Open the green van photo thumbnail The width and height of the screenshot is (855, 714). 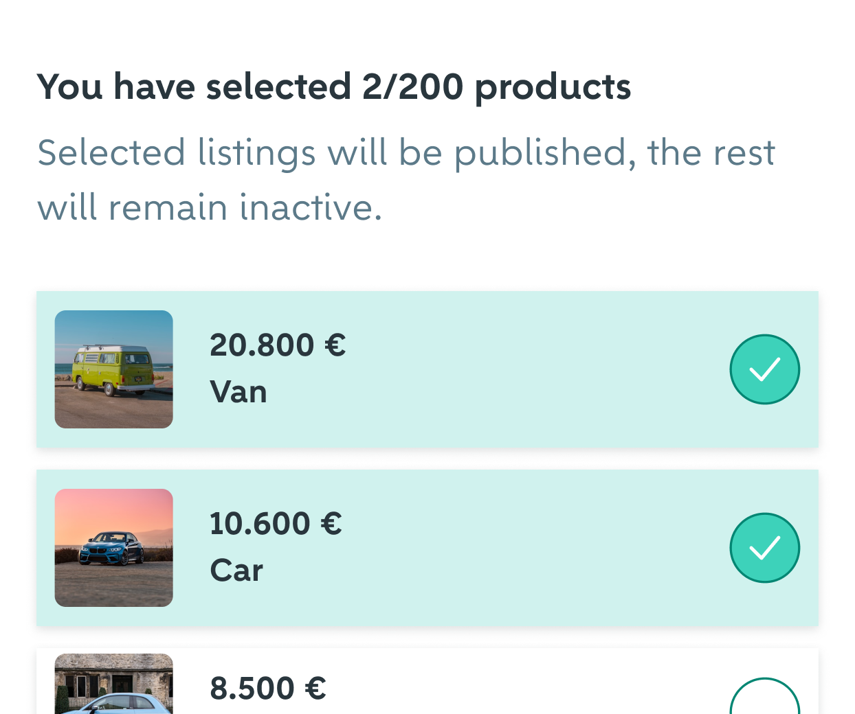(x=114, y=369)
